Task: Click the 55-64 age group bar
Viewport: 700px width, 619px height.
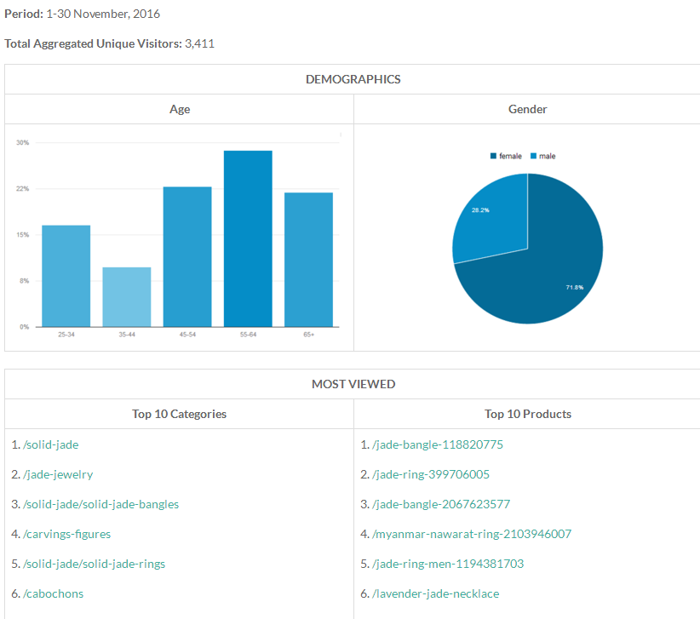Action: pyautogui.click(x=248, y=238)
